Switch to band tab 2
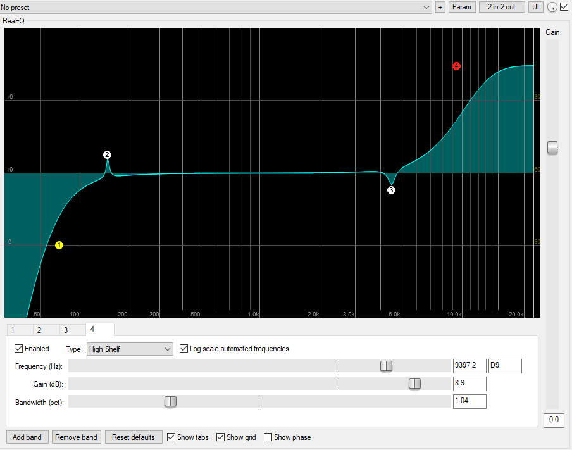Viewport: 572px width, 450px height. pyautogui.click(x=46, y=330)
